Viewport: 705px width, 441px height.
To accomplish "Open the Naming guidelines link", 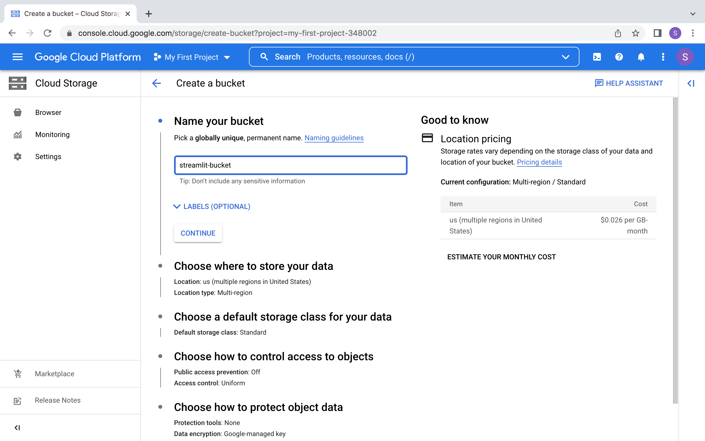I will coord(334,138).
